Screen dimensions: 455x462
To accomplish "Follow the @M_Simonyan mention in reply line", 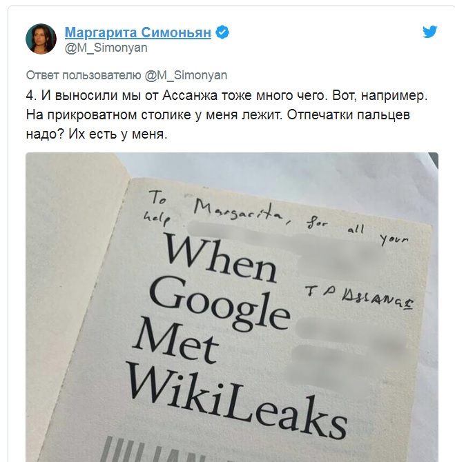I will tap(186, 75).
